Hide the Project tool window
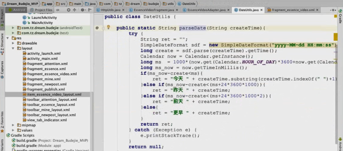Viewport: 343px width, 151px height. point(90,10)
